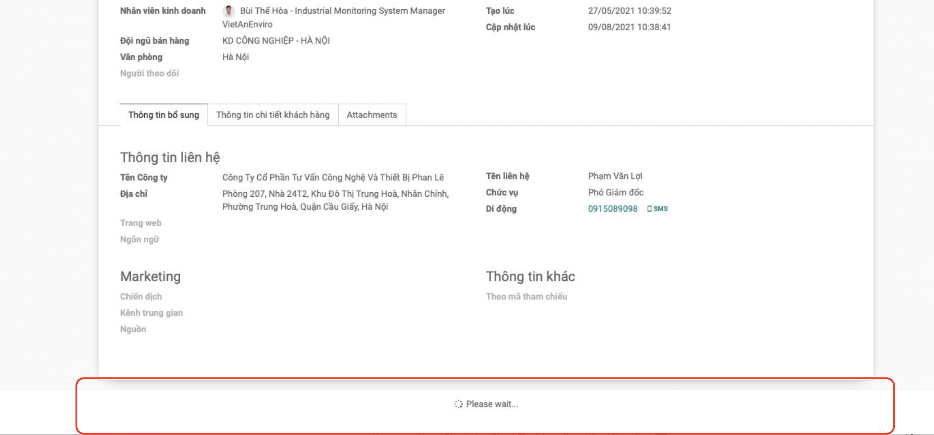Viewport: 934px width, 435px height.
Task: Select sales team KD CÔNG NGHIỆP - HÀ NỘI
Action: pos(275,41)
